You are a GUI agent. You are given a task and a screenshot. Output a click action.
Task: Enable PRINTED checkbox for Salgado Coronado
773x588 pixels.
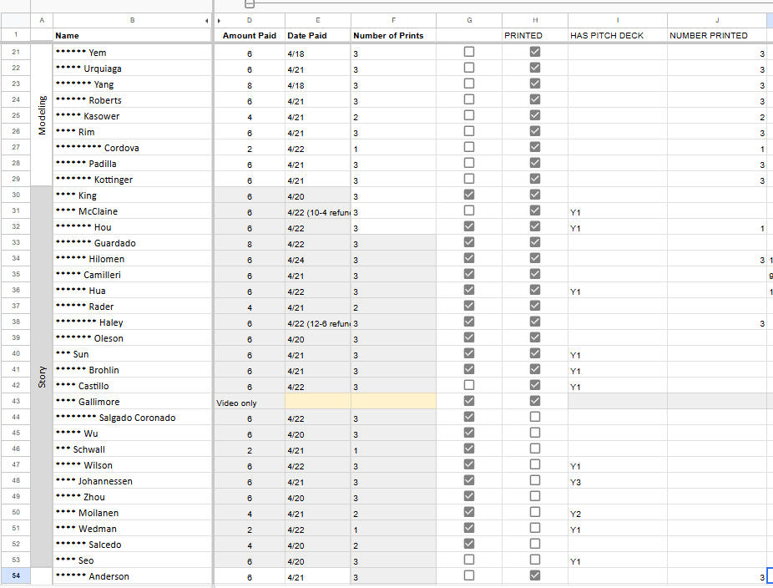pos(535,418)
